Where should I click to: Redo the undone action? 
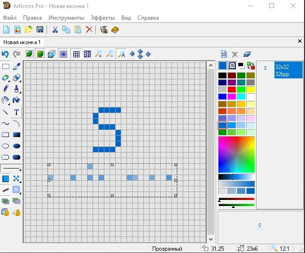16,54
